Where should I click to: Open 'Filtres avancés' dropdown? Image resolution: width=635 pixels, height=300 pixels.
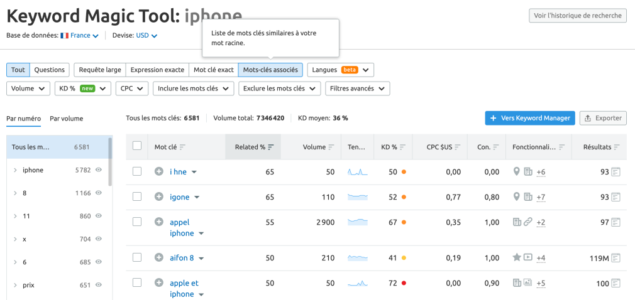(357, 88)
